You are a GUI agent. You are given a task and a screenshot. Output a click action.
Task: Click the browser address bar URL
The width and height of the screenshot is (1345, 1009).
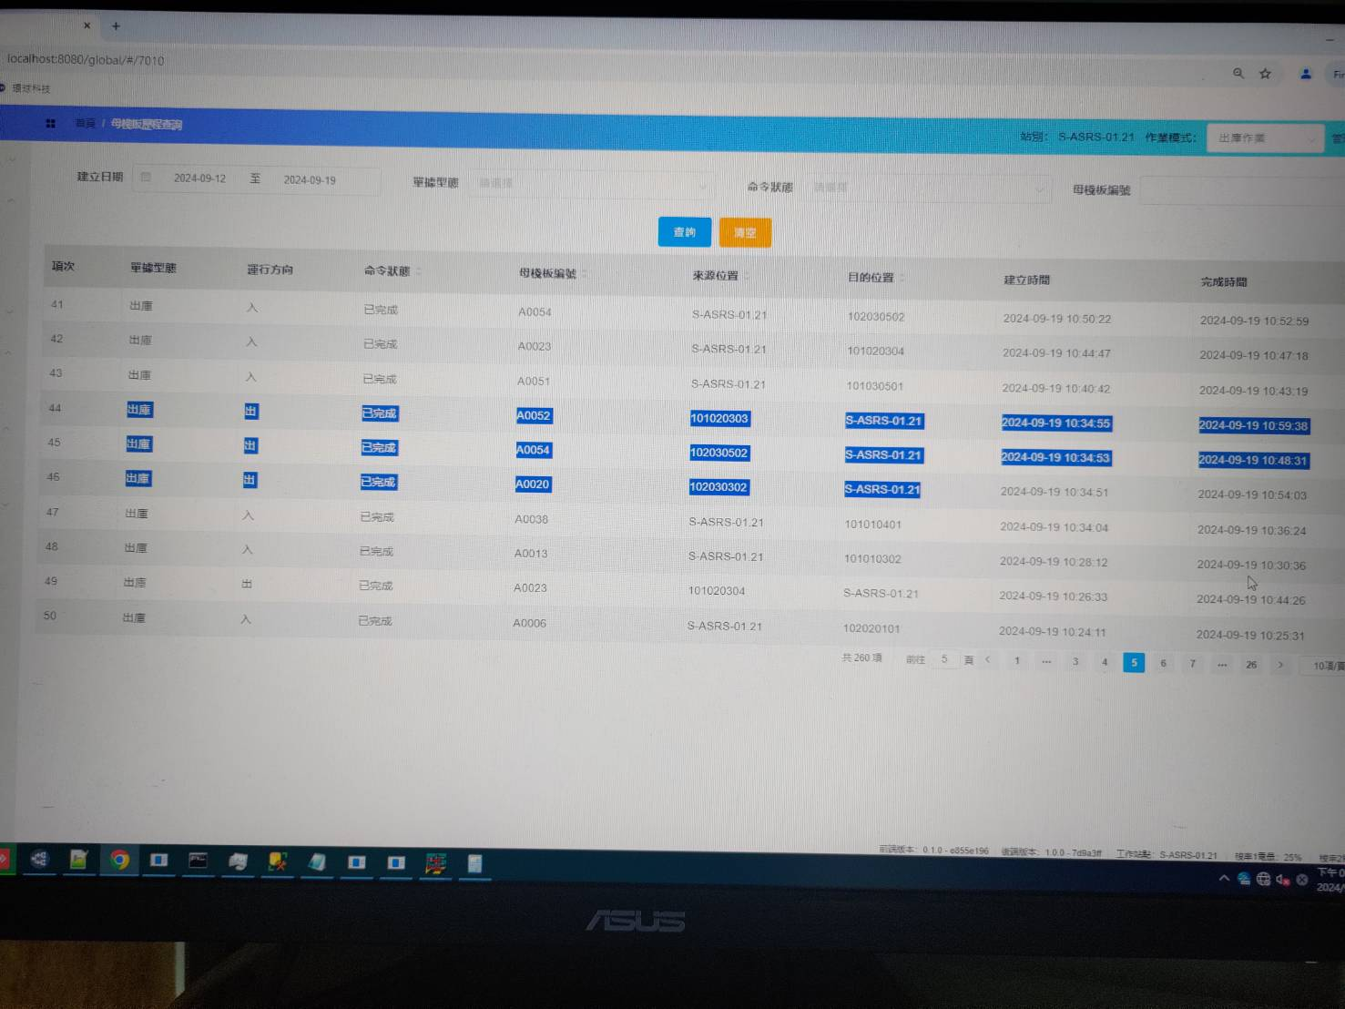point(87,60)
